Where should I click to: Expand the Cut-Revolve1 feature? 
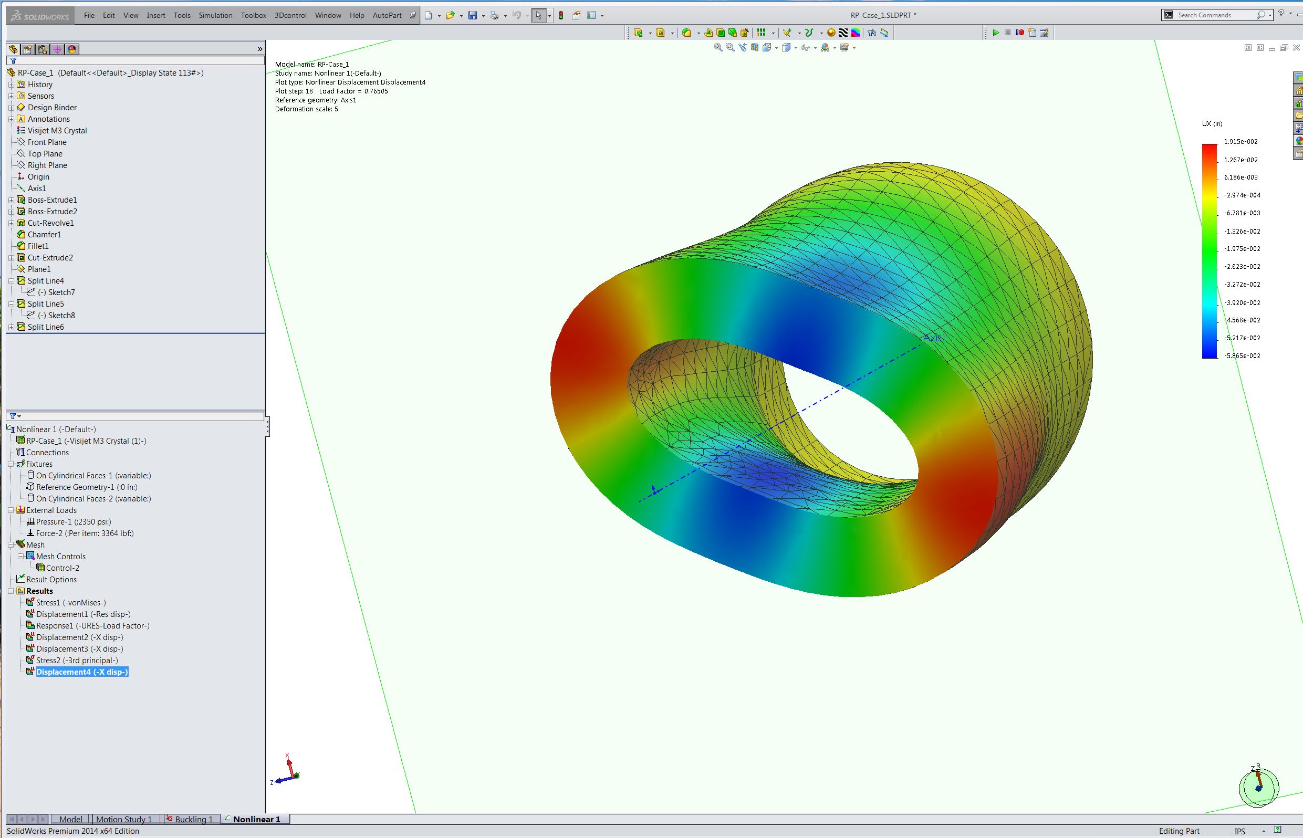coord(11,223)
